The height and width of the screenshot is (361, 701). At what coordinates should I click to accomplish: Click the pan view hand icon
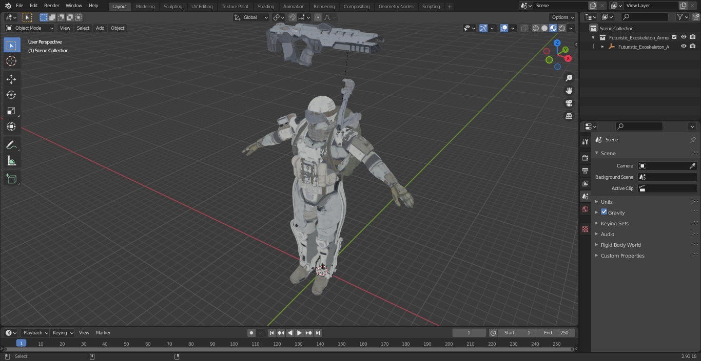tap(569, 91)
